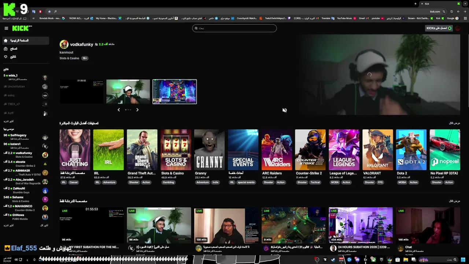Image resolution: width=469 pixels, height=264 pixels.
Task: Open SeifHegazy in recommended channels
Action: (25, 137)
